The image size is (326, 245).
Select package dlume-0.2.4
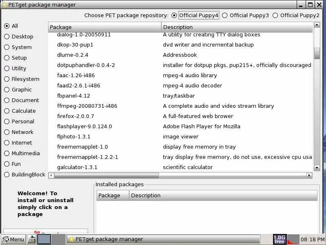click(73, 55)
